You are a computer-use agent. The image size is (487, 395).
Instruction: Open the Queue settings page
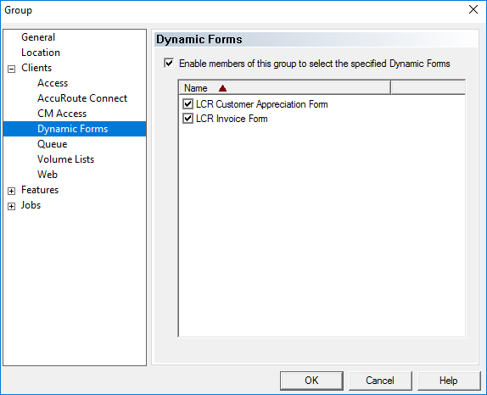pyautogui.click(x=53, y=144)
